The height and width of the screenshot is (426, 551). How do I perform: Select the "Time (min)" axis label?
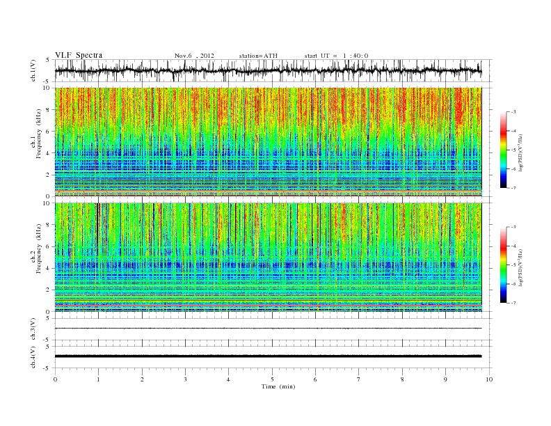click(278, 386)
